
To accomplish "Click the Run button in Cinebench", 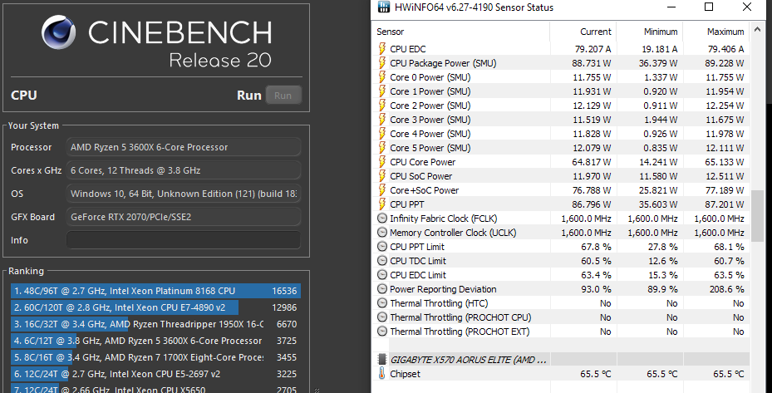I will click(283, 95).
